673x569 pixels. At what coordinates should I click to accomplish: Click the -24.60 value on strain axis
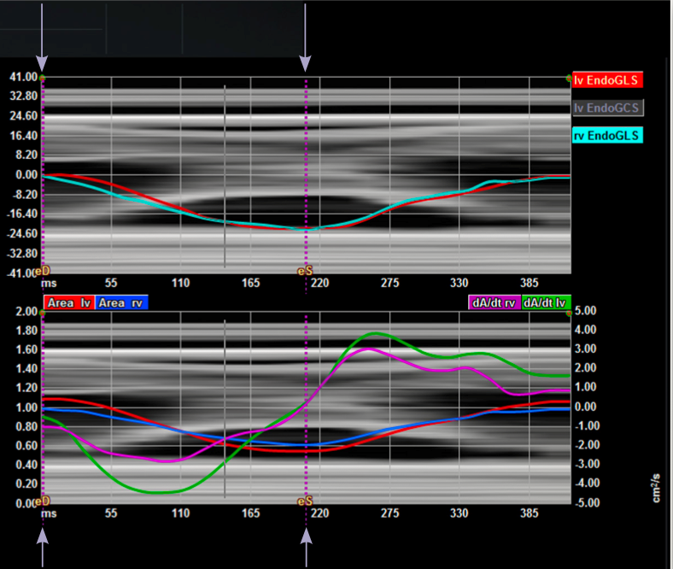(x=22, y=233)
